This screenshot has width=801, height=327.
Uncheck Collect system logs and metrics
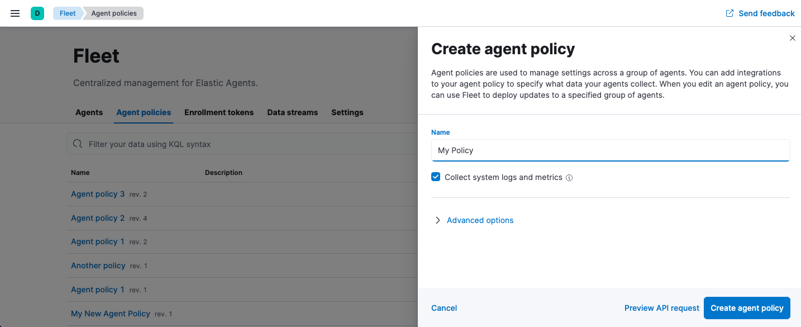(x=436, y=177)
